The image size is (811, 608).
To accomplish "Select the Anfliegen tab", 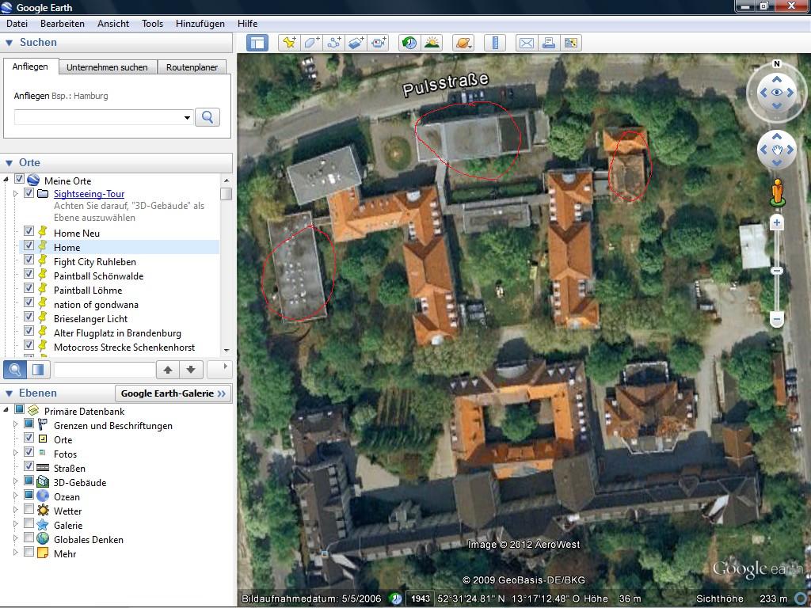I will point(30,66).
